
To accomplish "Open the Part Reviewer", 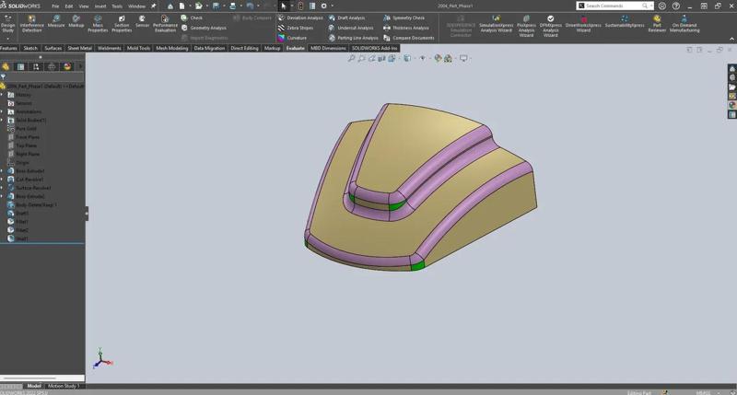I will pyautogui.click(x=657, y=23).
